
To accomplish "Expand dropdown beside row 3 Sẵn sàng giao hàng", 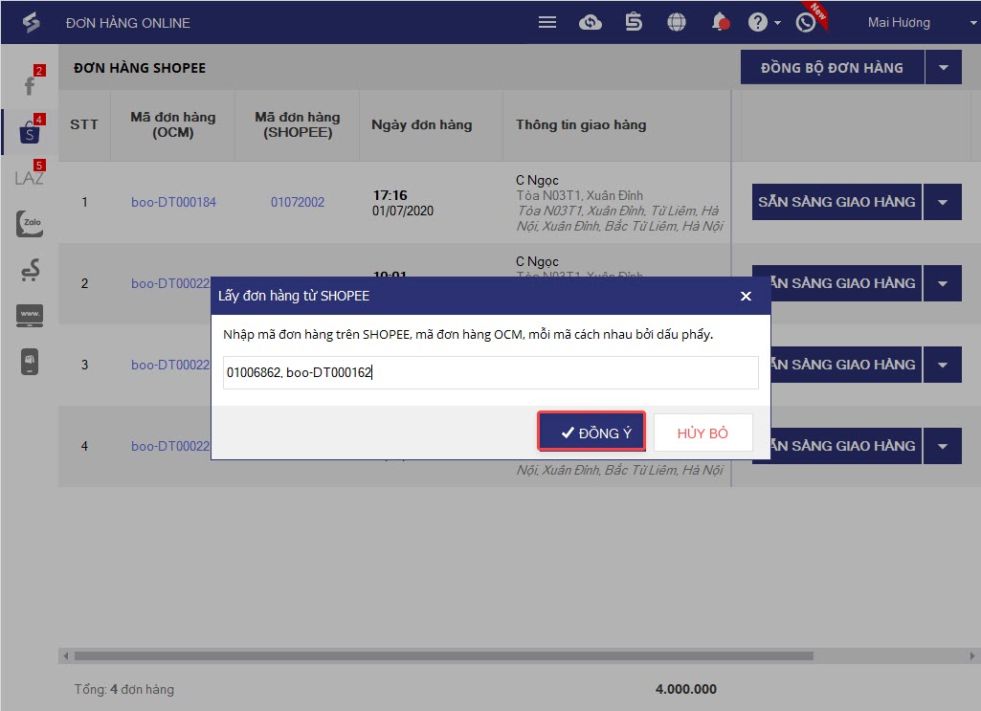I will point(943,365).
